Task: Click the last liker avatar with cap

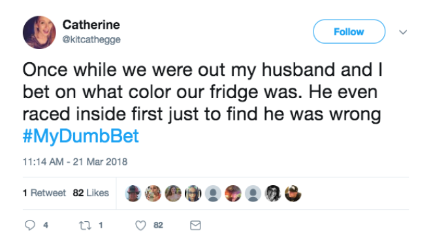Action: point(293,194)
